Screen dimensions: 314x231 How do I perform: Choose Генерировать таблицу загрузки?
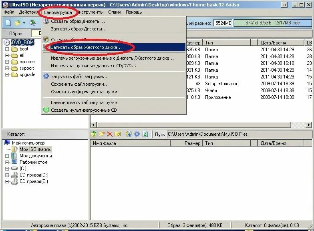click(114, 102)
